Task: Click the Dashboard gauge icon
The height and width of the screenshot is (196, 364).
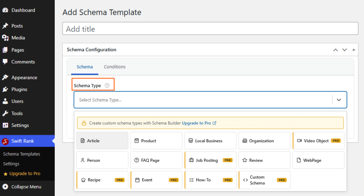Action: pos(5,10)
